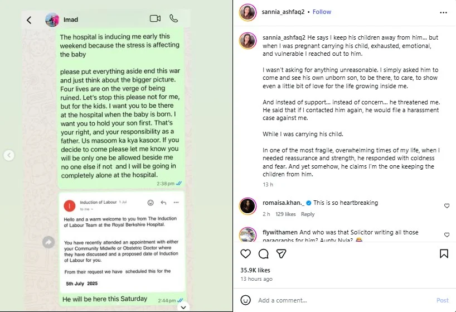Viewport: 456px width, 312px height.
Task: Share post with paper plane icon
Action: [x=282, y=254]
